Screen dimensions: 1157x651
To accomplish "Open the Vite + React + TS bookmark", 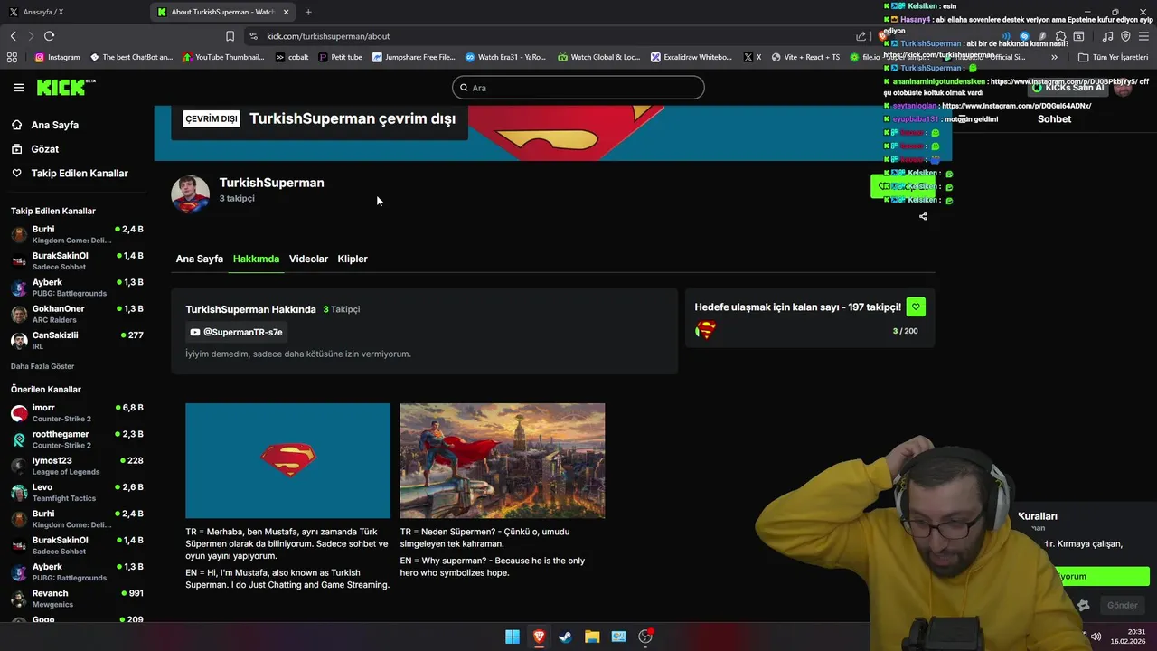I will [805, 57].
